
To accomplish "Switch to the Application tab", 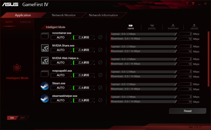I will [x=23, y=15].
